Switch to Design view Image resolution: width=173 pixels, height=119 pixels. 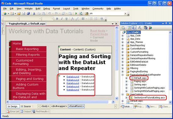click(13, 106)
